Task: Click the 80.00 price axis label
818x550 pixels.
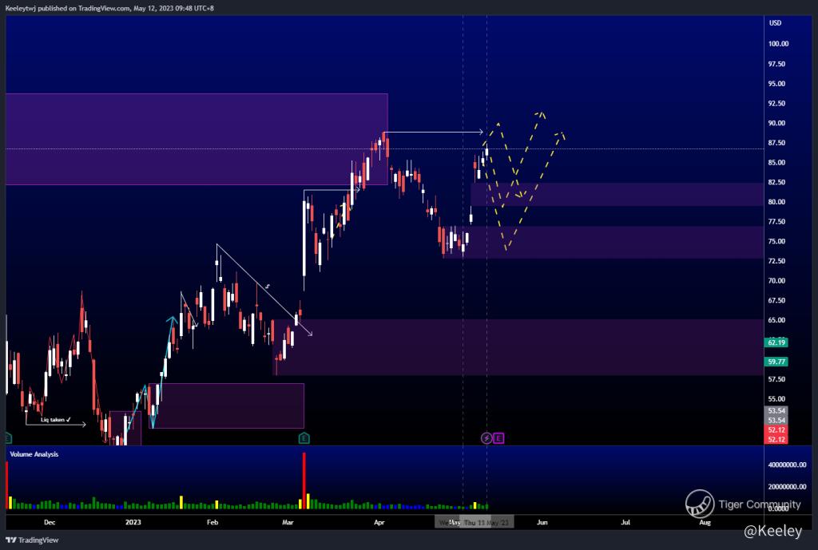Action: 776,202
